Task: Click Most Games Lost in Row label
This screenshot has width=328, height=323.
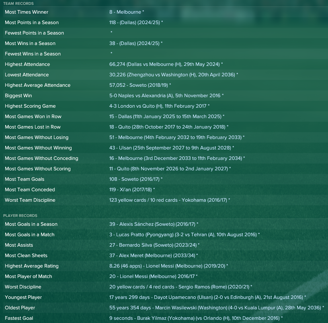Action: [x=33, y=127]
